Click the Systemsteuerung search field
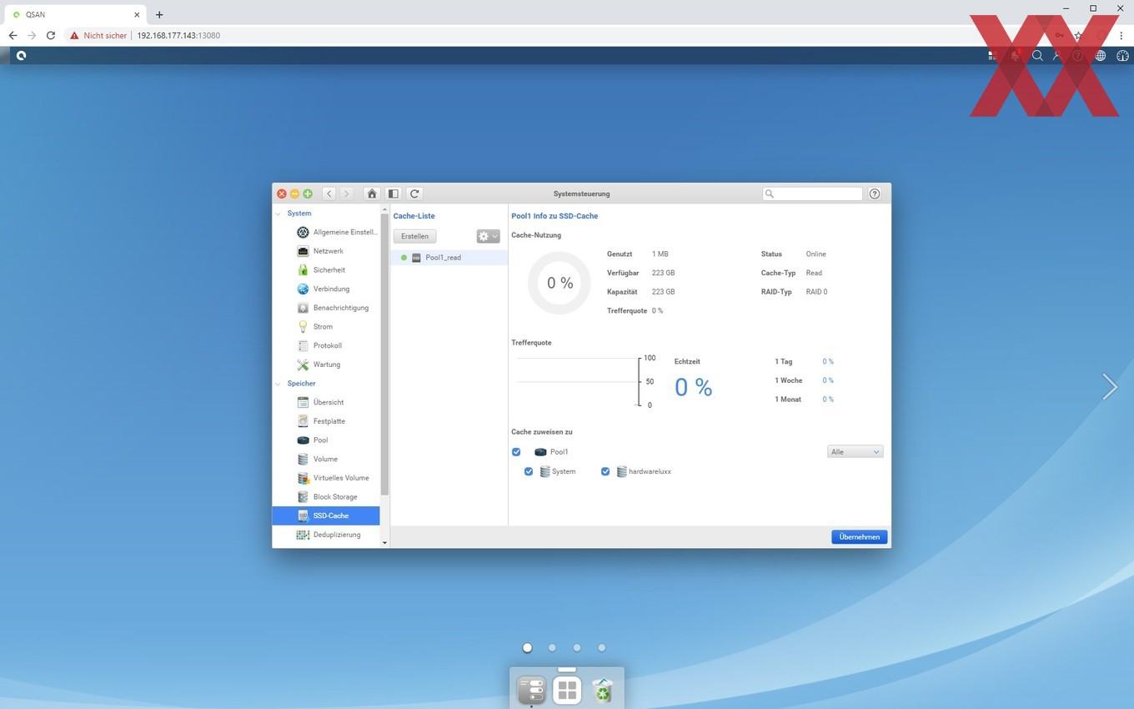Viewport: 1134px width, 709px height. tap(813, 194)
